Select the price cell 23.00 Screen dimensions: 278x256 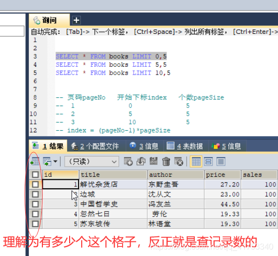[223, 194]
